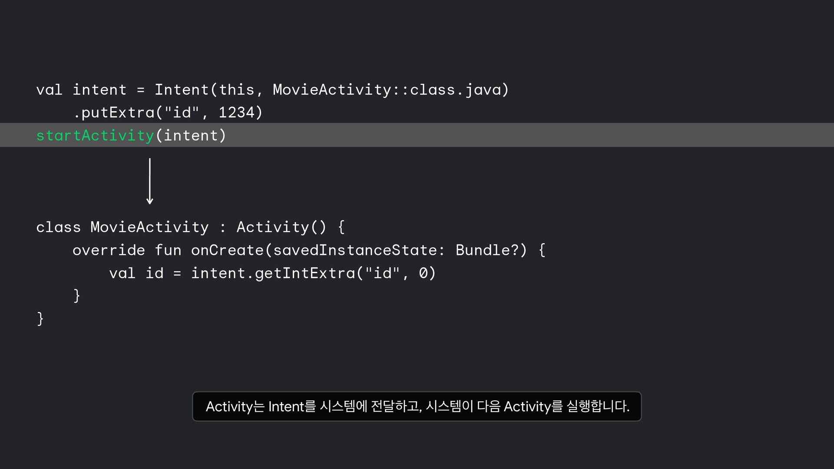Click class MovieActivity declaration text
834x469 pixels.
(122, 227)
